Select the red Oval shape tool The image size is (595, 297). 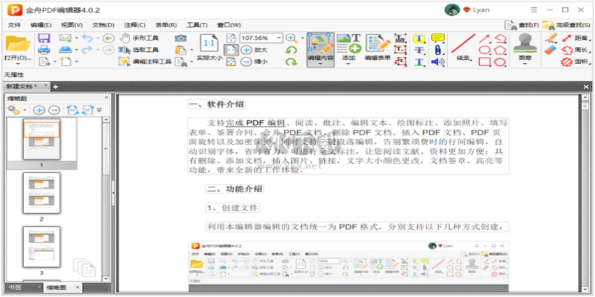[x=484, y=50]
